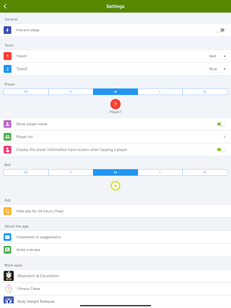Go back using the header arrow

click(5, 6)
